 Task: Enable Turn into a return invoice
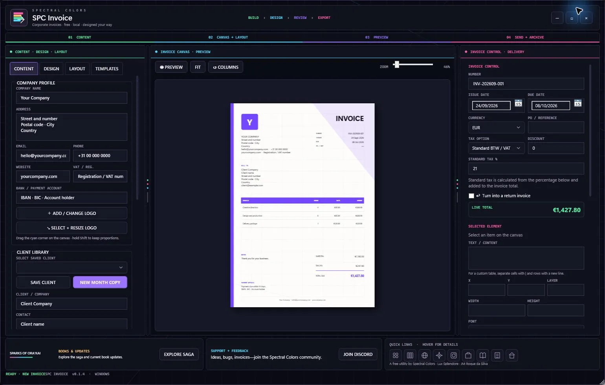[x=471, y=196]
